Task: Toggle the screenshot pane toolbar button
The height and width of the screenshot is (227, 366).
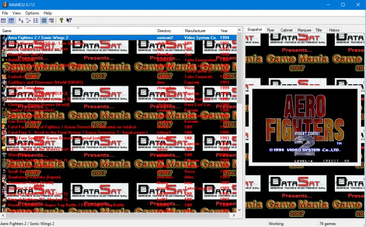Action: pos(11,20)
